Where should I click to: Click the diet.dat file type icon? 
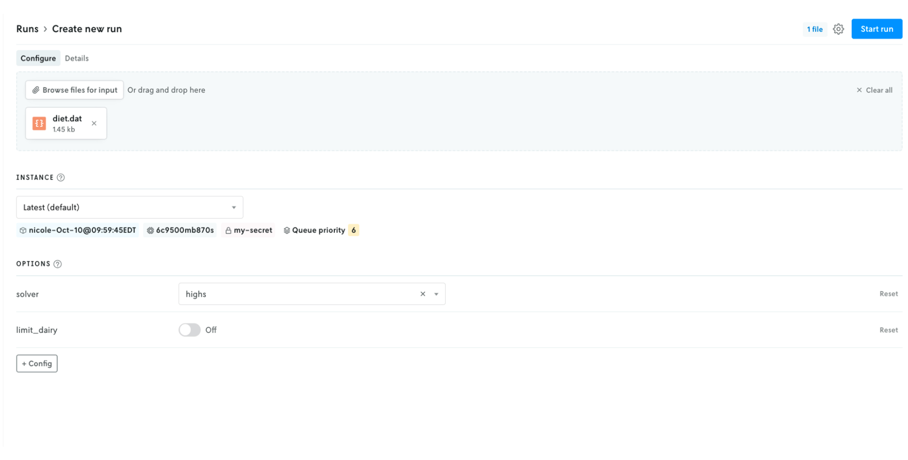39,123
